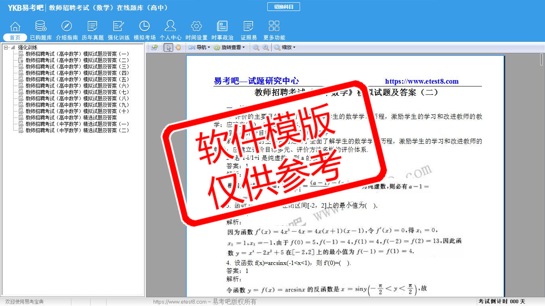Switch to the 首页 home tab
Screen dimensions: 545x306
point(15,37)
